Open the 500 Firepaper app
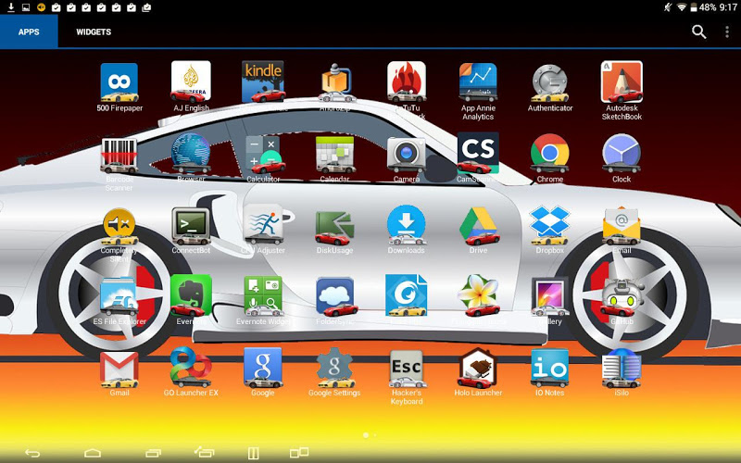 (119, 82)
